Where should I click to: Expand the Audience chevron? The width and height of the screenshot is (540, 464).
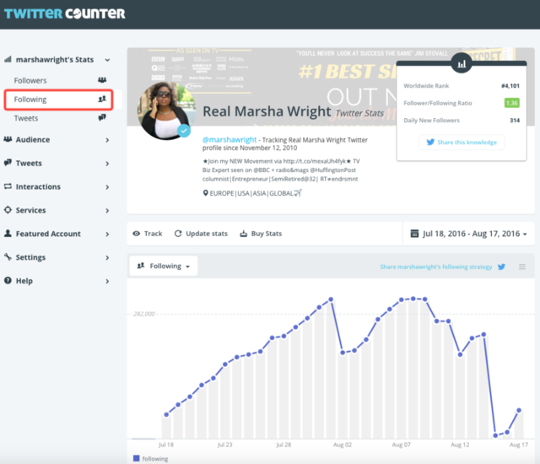(x=107, y=140)
